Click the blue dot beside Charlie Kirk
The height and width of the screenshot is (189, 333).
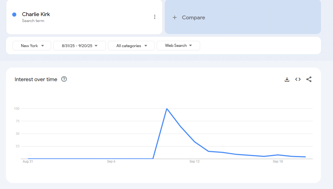(x=14, y=14)
